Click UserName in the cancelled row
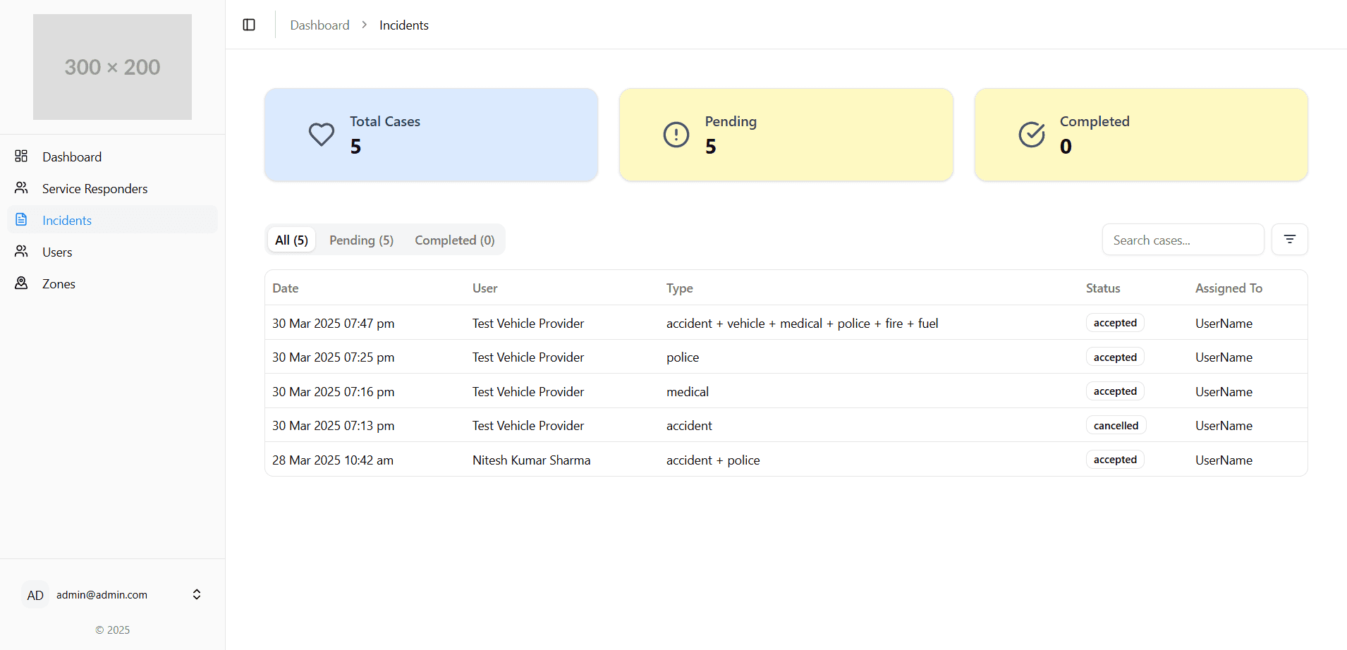1347x650 pixels. click(1224, 425)
